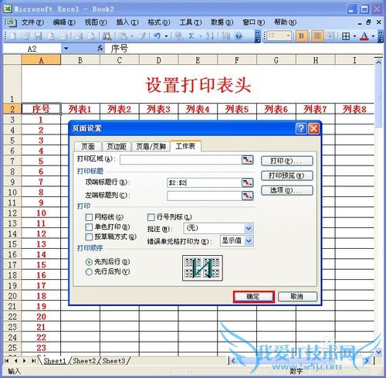386x378 pixels.
Task: Close the Page Setup dialog
Action: coord(313,128)
